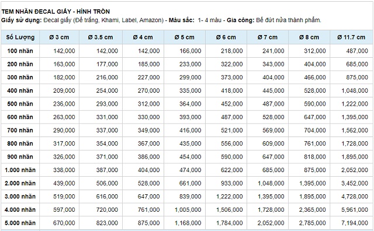Click the Số Lượng column header

[20, 37]
